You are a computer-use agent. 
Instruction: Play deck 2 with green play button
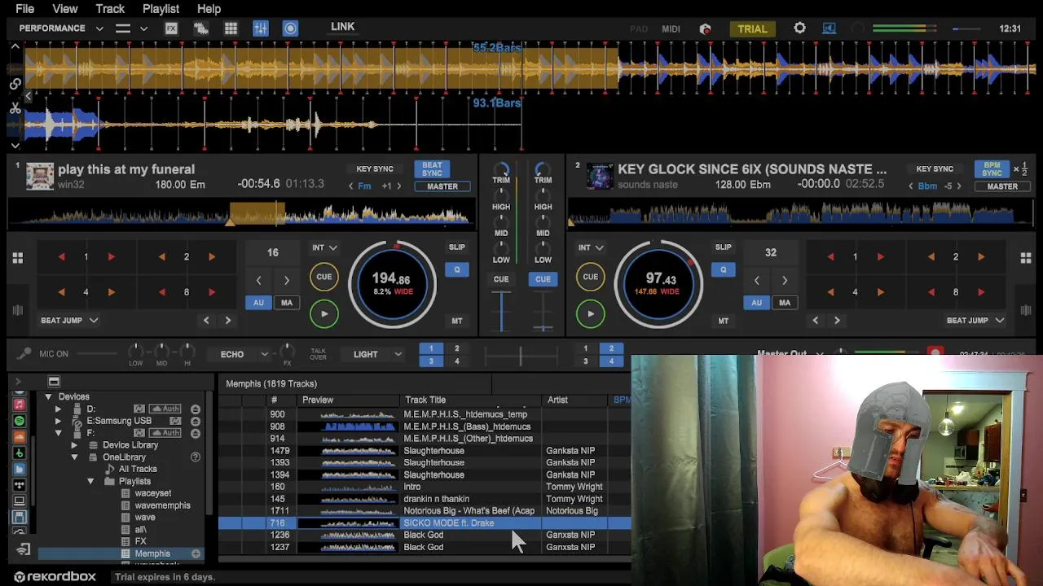pyautogui.click(x=591, y=313)
